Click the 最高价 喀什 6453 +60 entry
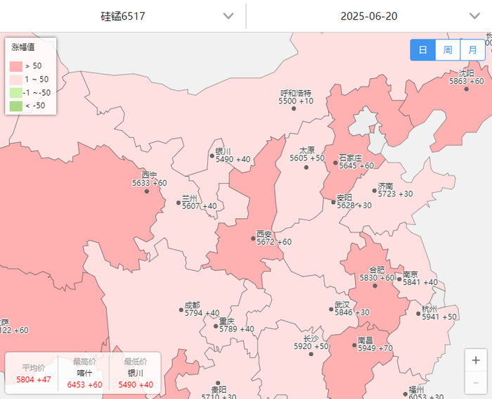 (84, 373)
